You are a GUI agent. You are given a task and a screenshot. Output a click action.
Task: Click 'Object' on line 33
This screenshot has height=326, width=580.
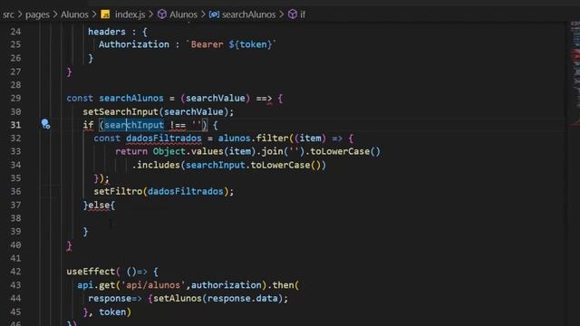pyautogui.click(x=169, y=151)
